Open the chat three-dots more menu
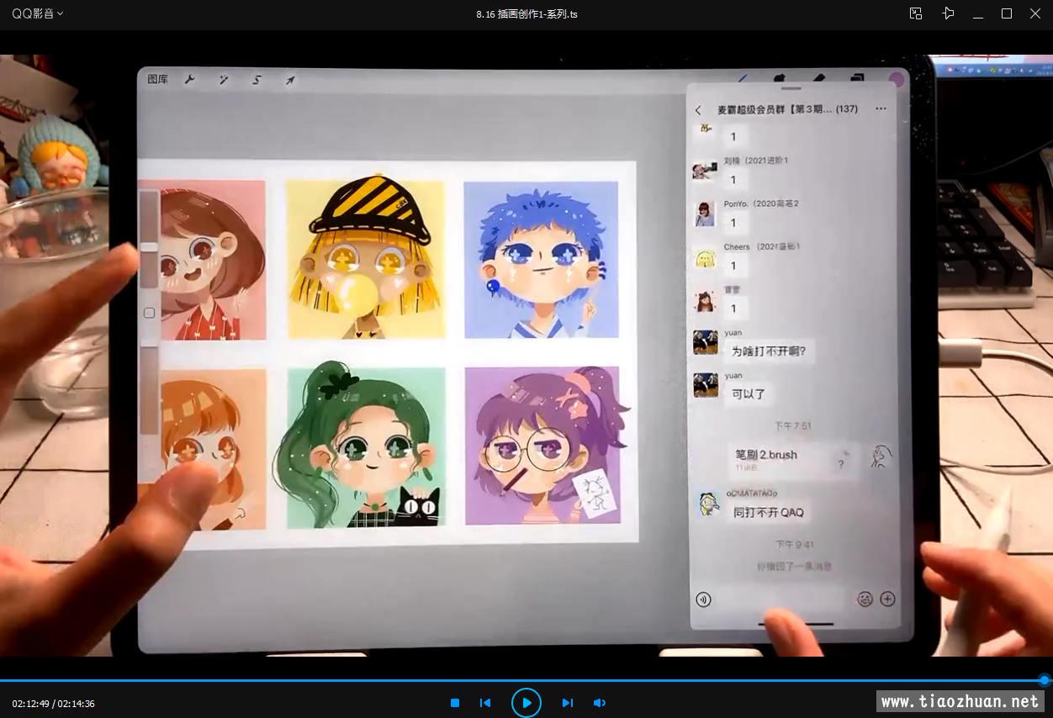The height and width of the screenshot is (718, 1053). point(881,109)
